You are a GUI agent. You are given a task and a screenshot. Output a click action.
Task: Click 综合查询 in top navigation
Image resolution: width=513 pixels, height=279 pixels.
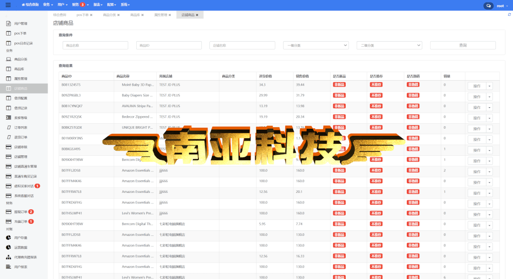coord(30,5)
